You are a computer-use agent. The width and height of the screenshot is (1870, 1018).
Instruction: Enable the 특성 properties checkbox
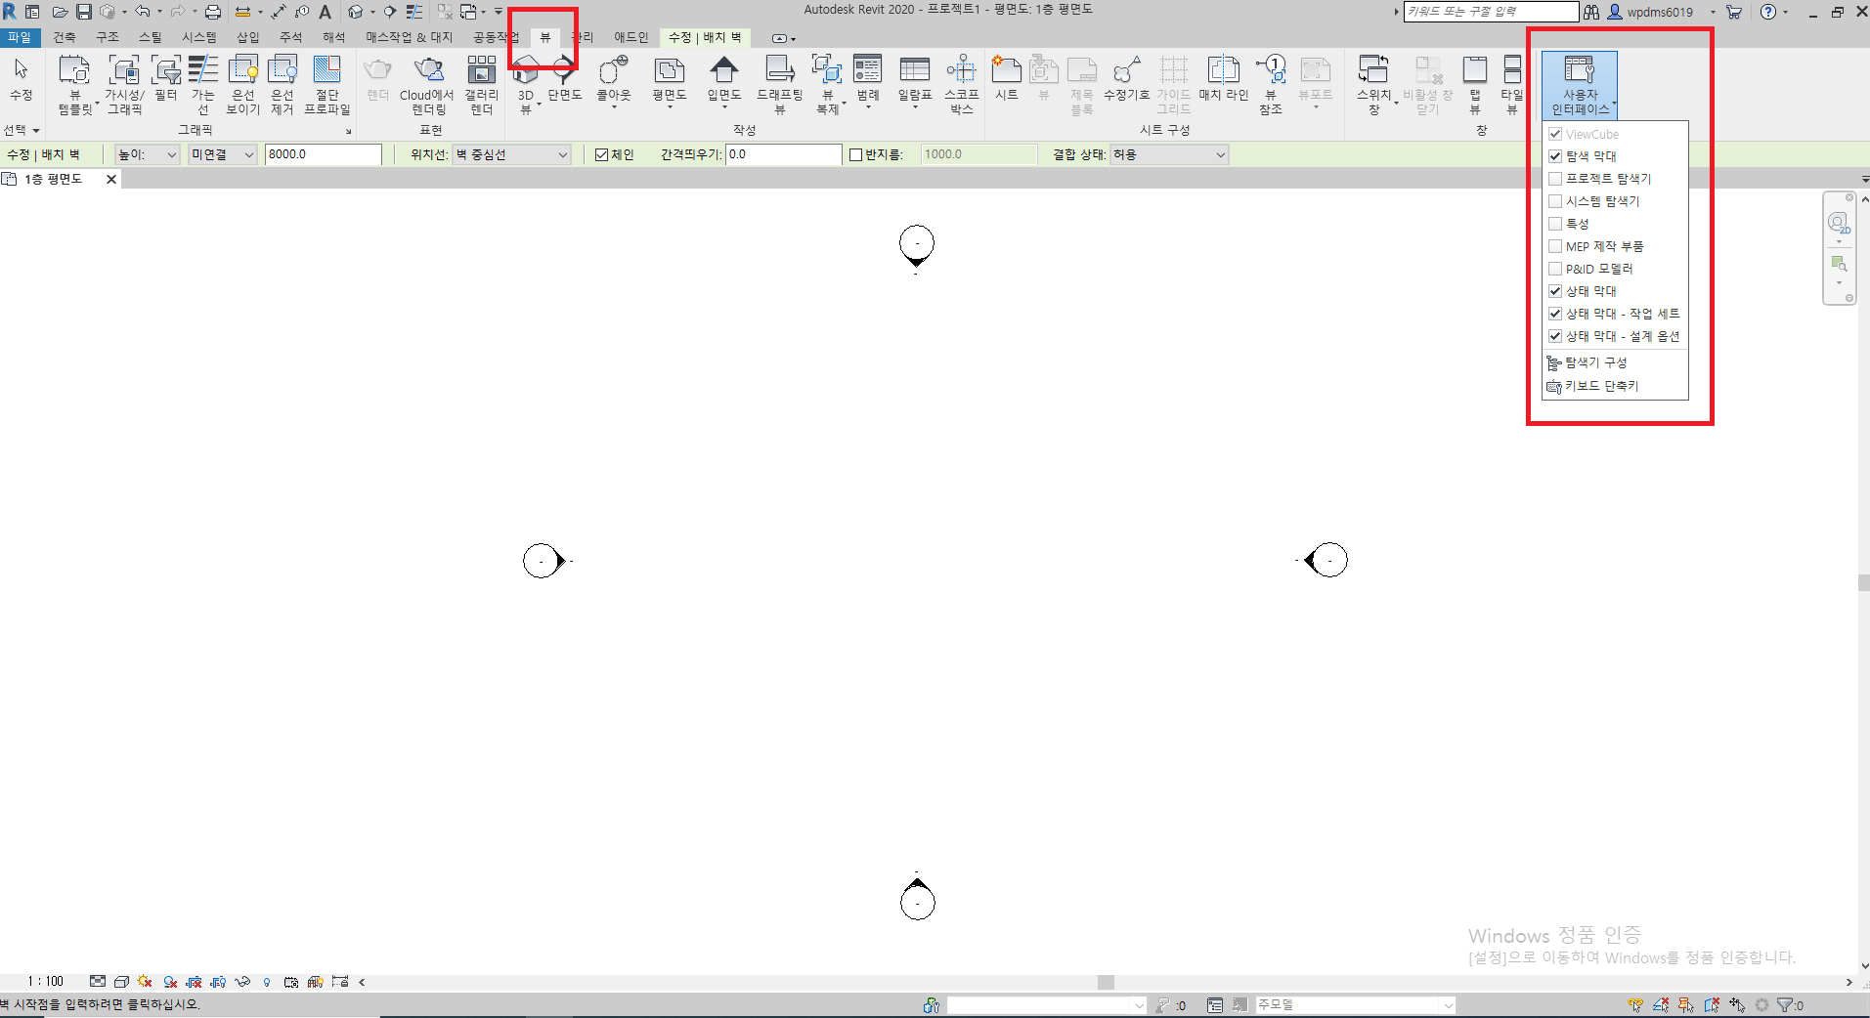click(1555, 224)
